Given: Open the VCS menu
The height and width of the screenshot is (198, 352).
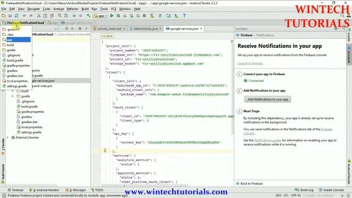Looking at the screenshot, I should pyautogui.click(x=113, y=9).
